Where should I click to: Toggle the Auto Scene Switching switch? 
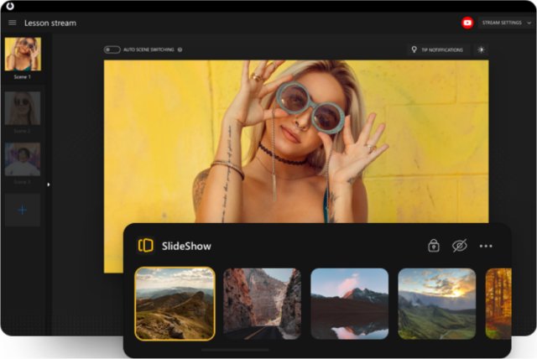[112, 49]
